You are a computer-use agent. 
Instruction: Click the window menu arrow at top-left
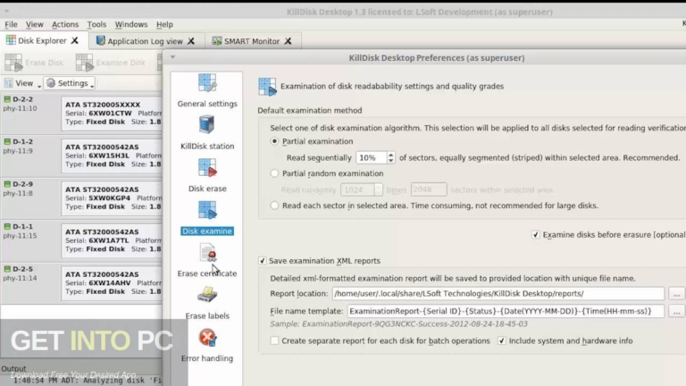pos(6,11)
